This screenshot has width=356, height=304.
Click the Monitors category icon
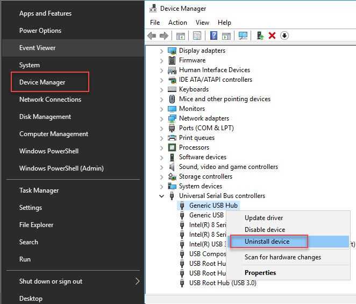pyautogui.click(x=172, y=109)
